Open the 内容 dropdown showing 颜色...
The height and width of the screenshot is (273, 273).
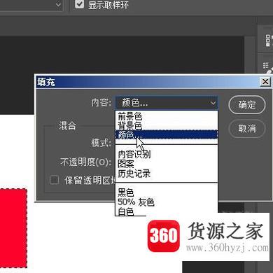[x=167, y=103]
